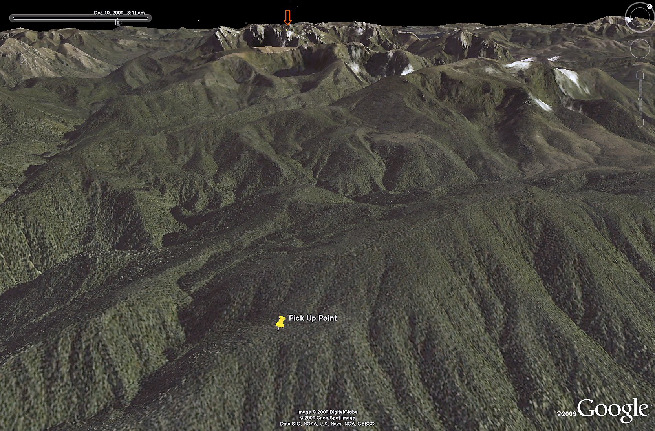Rotate view using right side of compass ring
Viewport: 655px width, 431px height.
(652, 17)
